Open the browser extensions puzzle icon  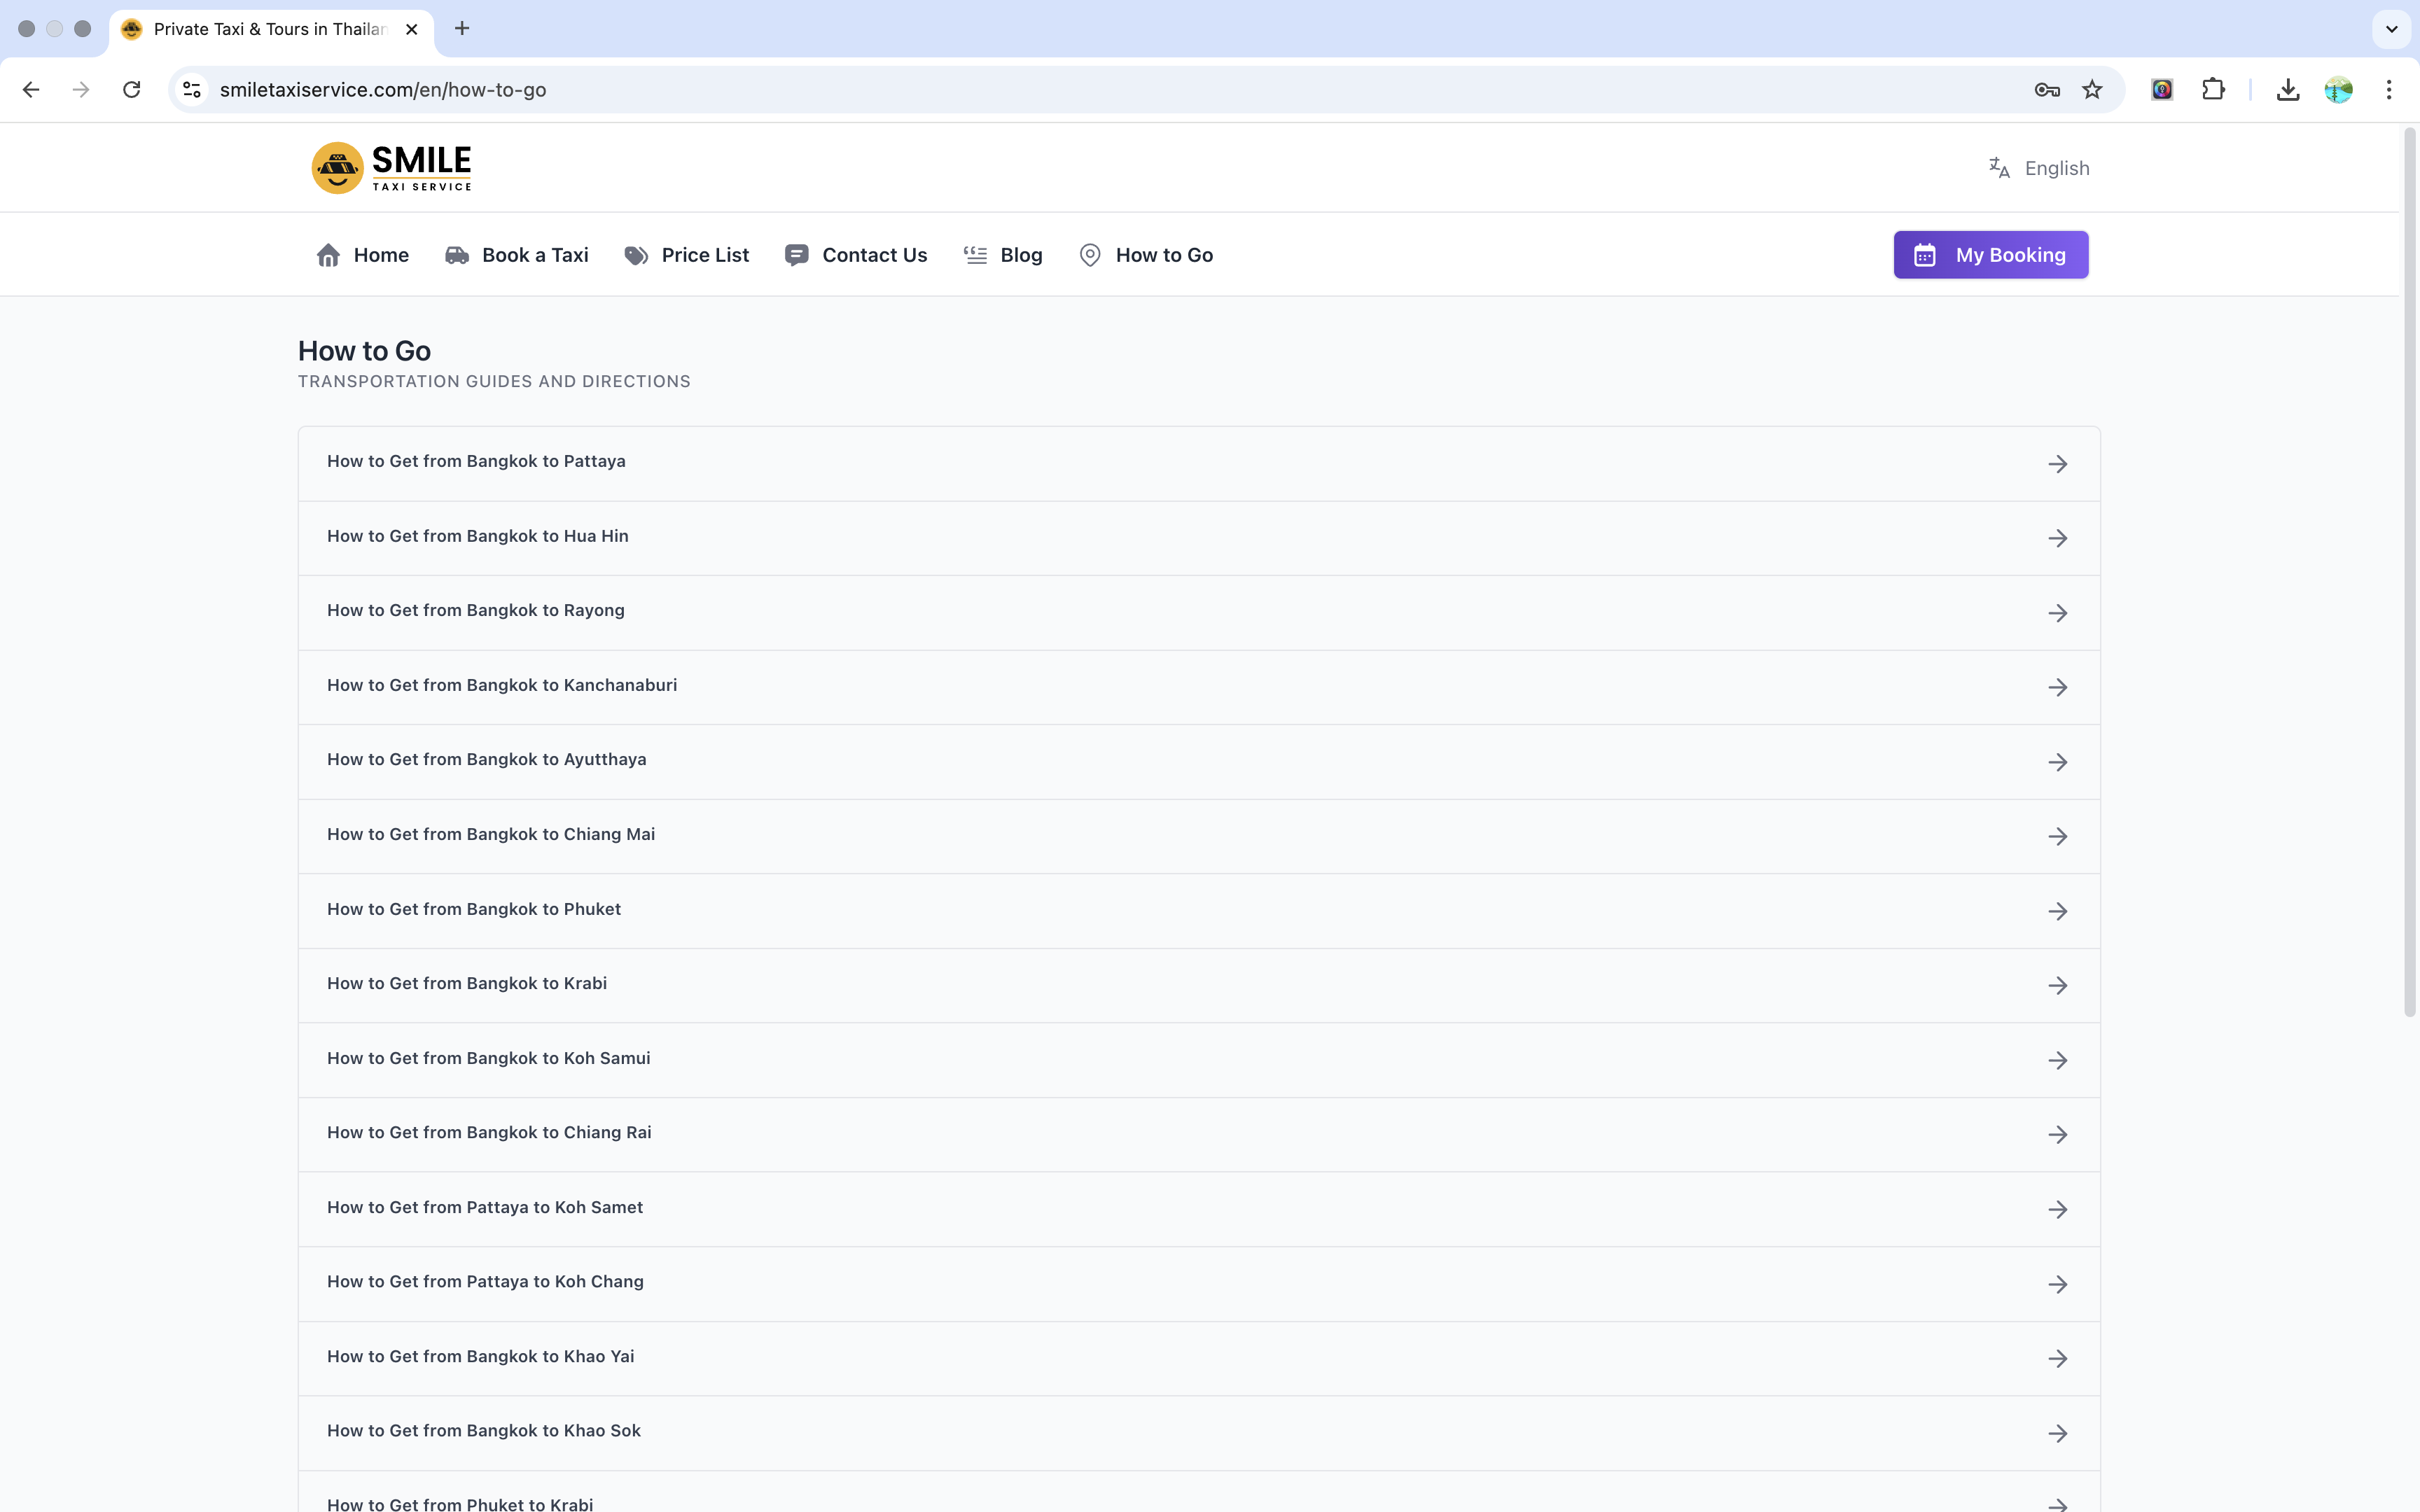pyautogui.click(x=2213, y=90)
